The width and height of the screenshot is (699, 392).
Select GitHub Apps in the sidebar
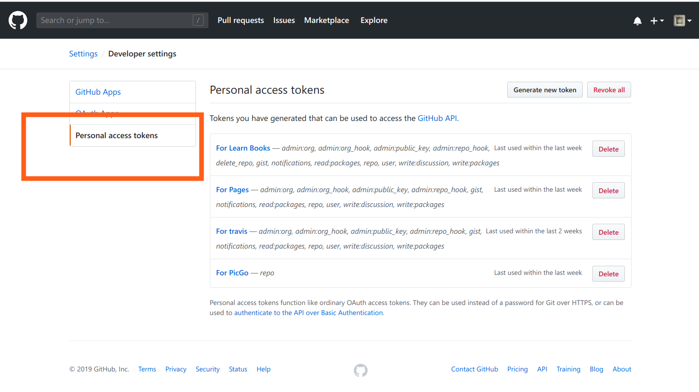pyautogui.click(x=133, y=92)
